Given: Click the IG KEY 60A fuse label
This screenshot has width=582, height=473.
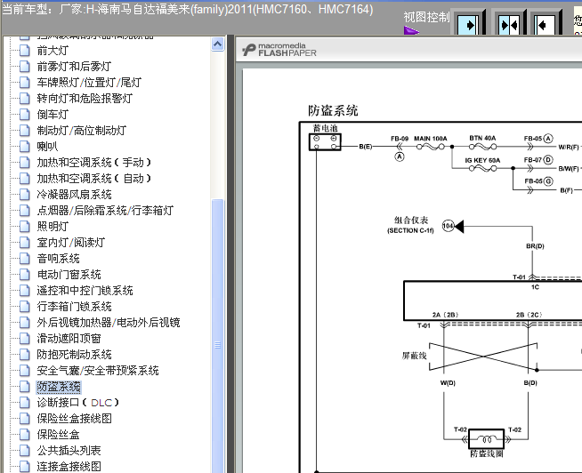Looking at the screenshot, I should click(x=482, y=160).
